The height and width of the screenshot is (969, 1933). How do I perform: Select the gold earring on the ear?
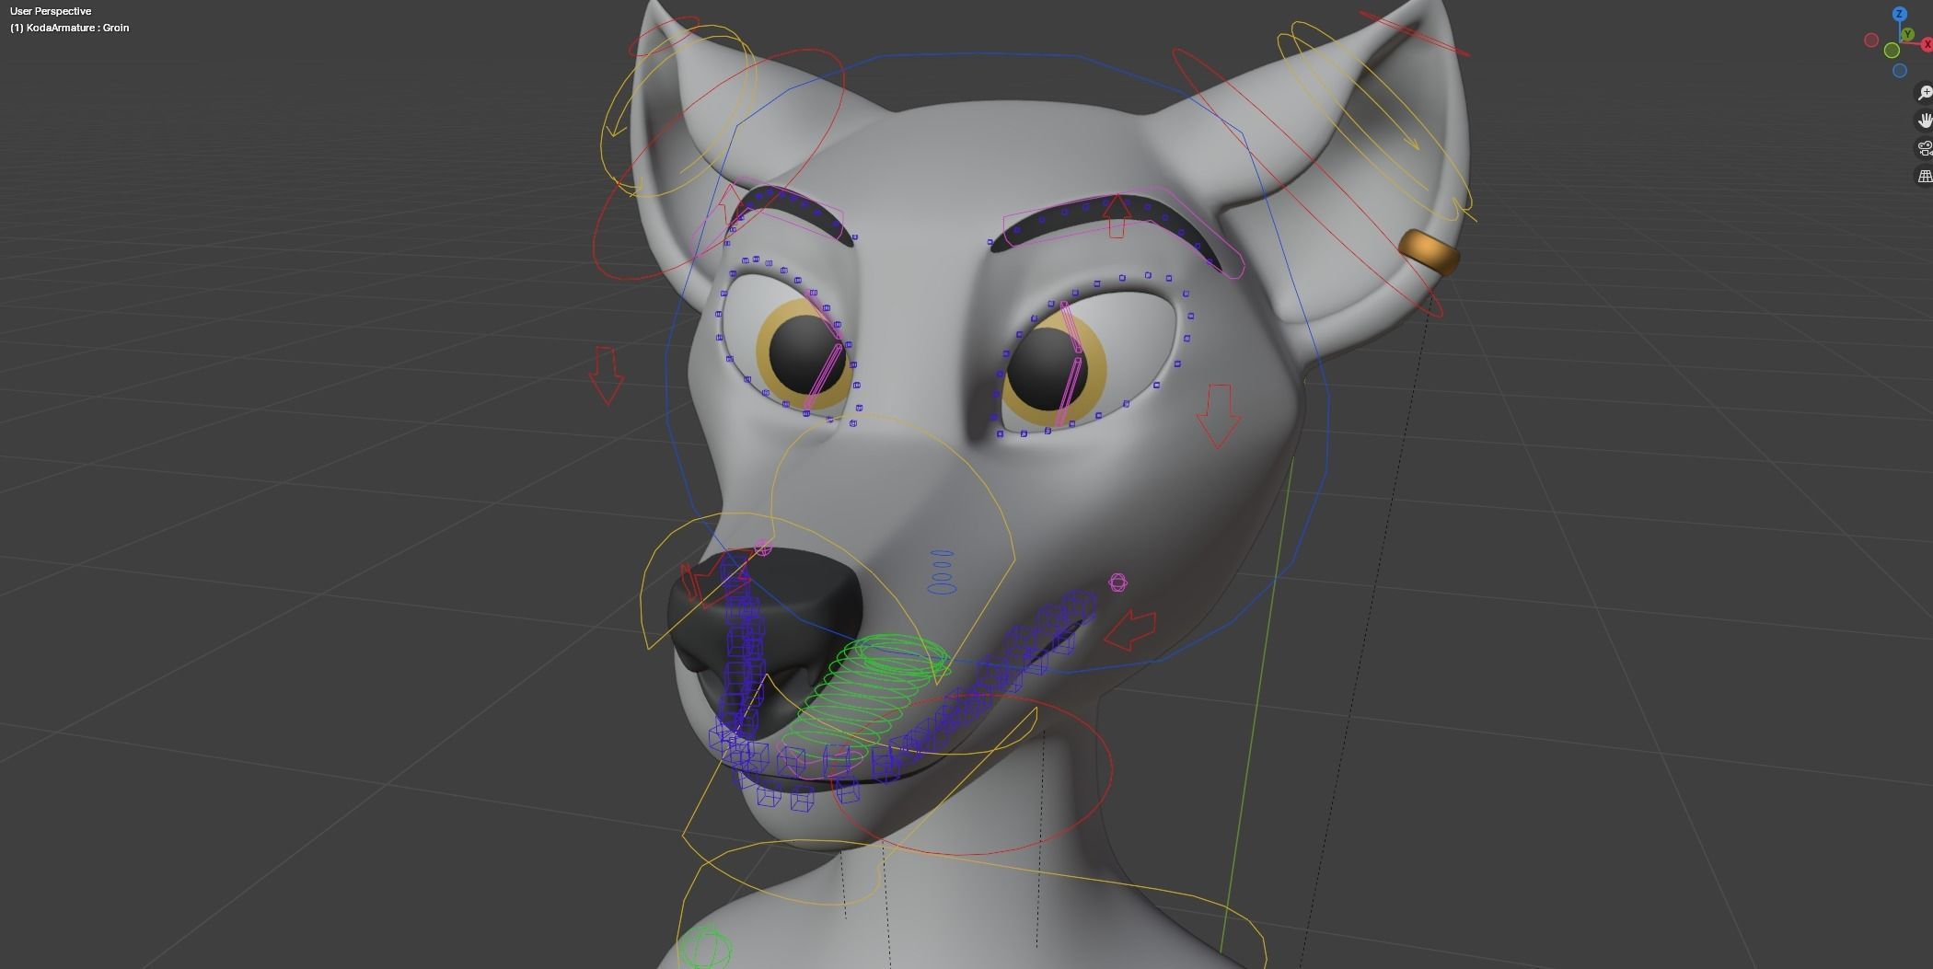(x=1429, y=252)
